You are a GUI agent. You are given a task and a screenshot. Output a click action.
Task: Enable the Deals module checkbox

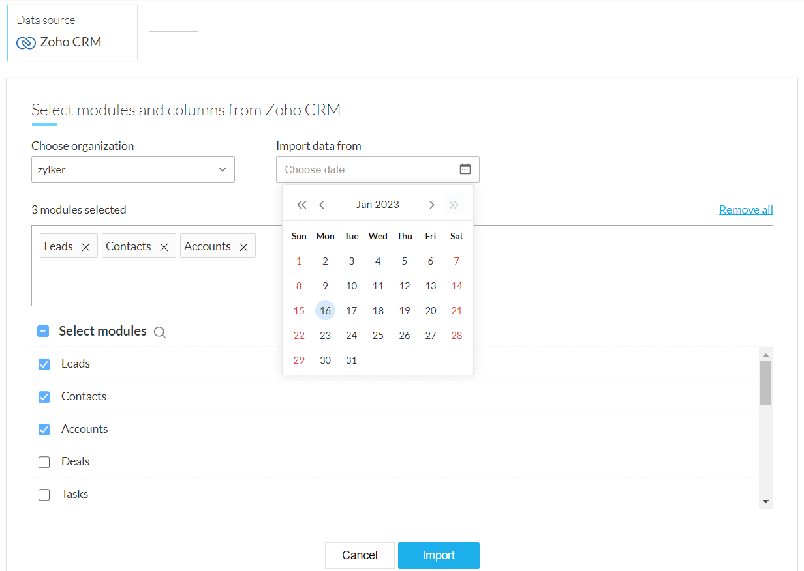[x=44, y=462]
